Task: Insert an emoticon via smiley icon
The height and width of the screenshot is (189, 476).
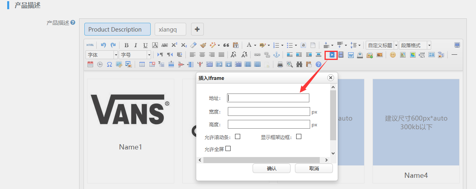Action: point(392,55)
